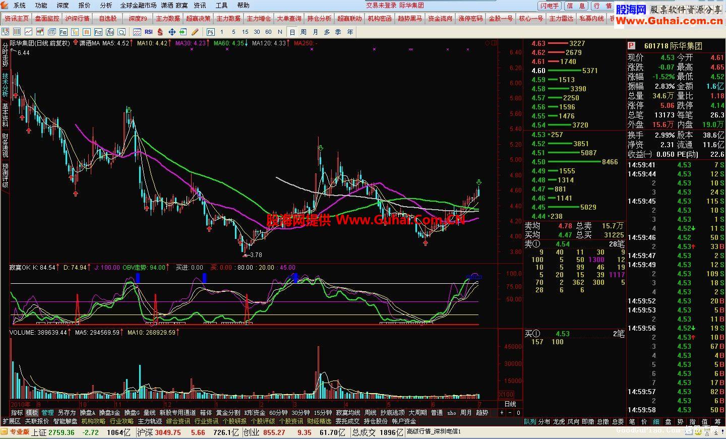The width and height of the screenshot is (726, 439).
Task: Click the 闪电手 button
Action: (x=550, y=6)
